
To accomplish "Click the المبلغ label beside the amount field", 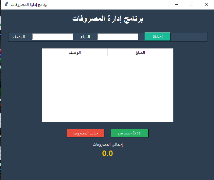I will point(85,37).
